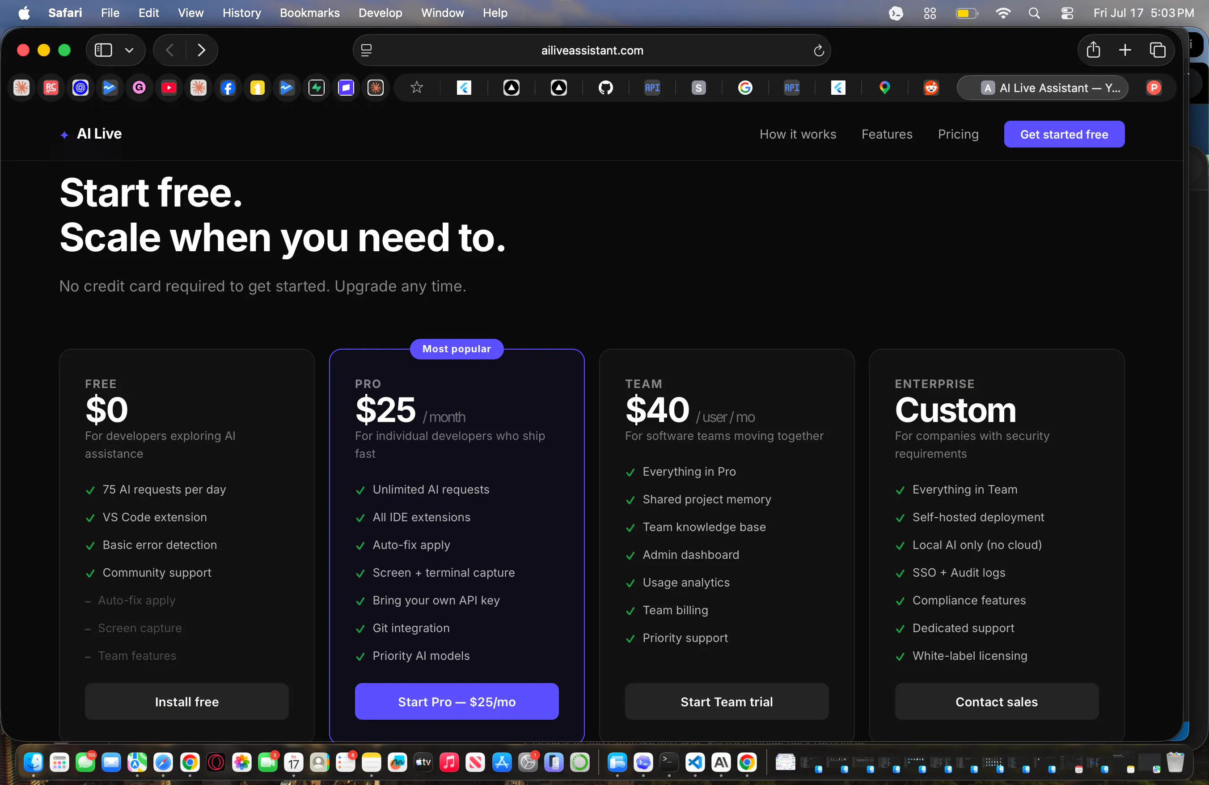The width and height of the screenshot is (1209, 785).
Task: Open Spotlight search in the menu bar
Action: (x=1034, y=13)
